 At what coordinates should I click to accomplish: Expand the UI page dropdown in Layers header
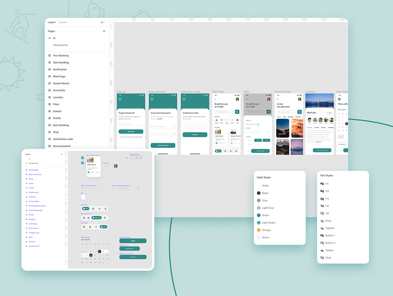pyautogui.click(x=103, y=22)
